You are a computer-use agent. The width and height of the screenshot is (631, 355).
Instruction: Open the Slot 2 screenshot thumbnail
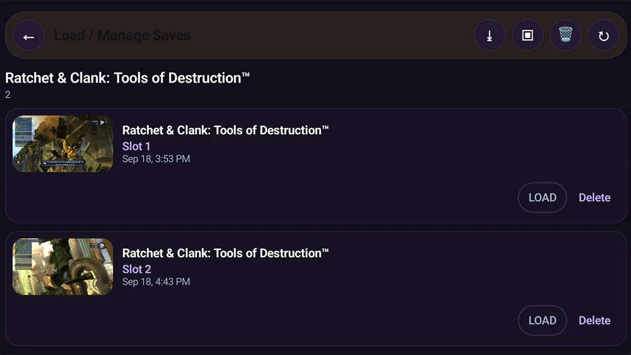(x=63, y=267)
